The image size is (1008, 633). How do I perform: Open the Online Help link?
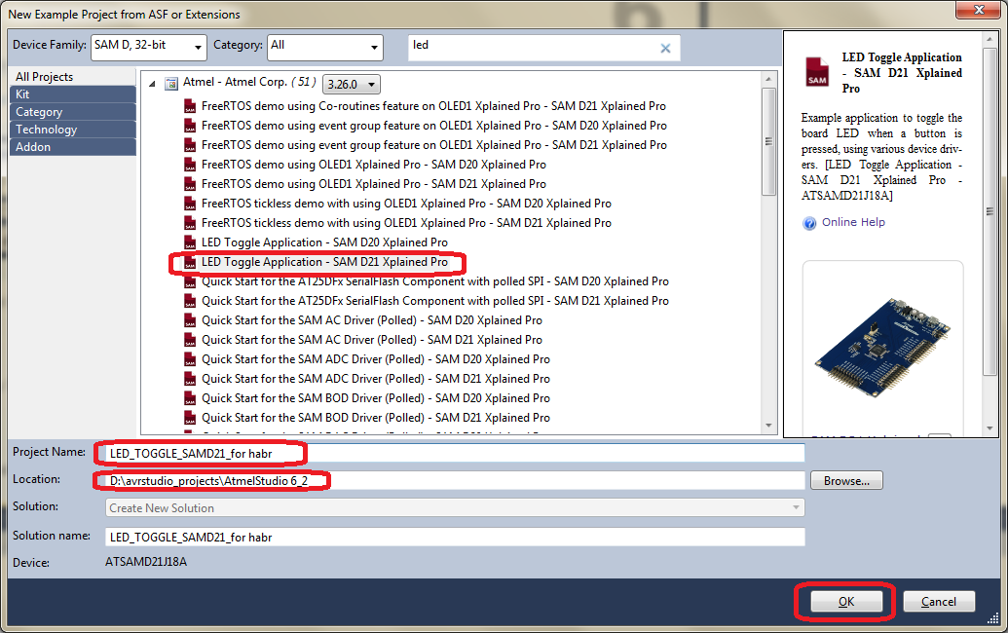coord(853,222)
